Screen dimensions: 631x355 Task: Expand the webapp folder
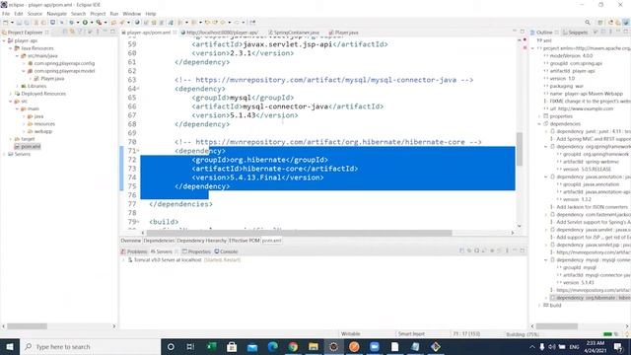24,131
